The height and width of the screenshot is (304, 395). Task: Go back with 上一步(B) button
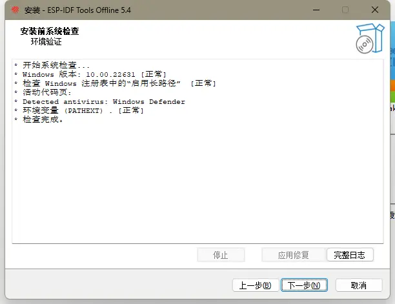coord(256,285)
